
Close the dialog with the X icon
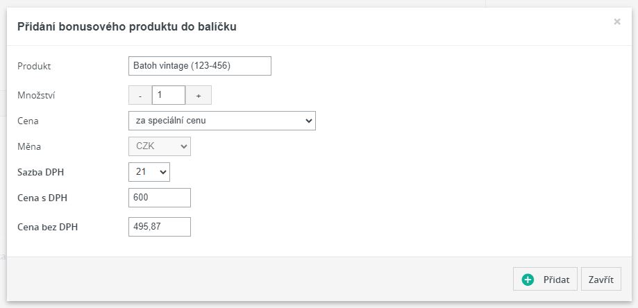pos(616,22)
